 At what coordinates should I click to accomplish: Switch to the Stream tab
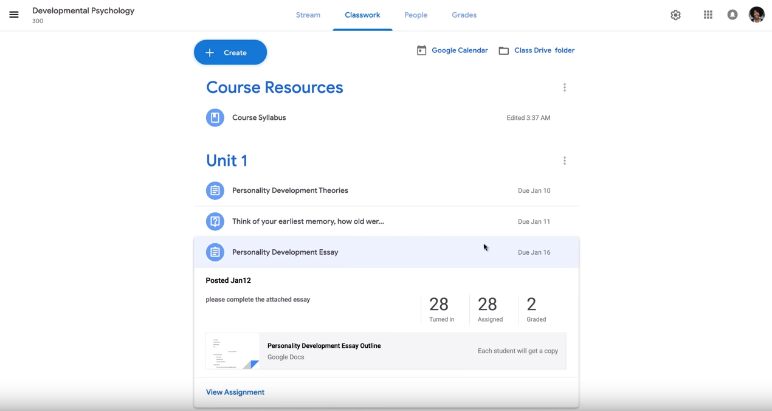(x=308, y=15)
